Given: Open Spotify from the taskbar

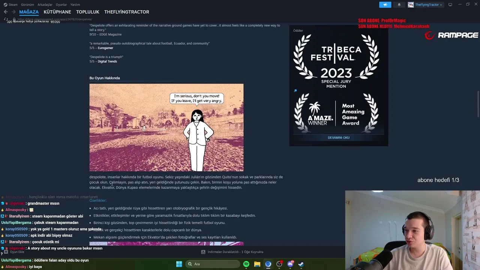Looking at the screenshot, I should 246,264.
